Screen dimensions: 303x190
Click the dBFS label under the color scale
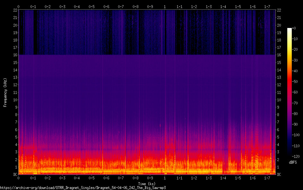(293, 162)
